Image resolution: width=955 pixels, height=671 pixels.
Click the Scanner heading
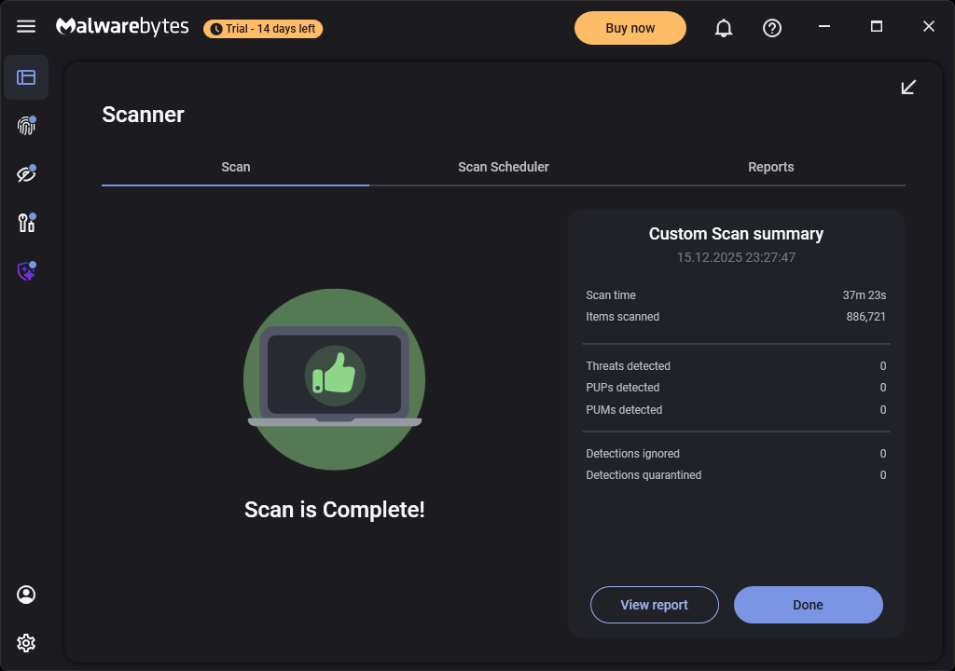[143, 115]
